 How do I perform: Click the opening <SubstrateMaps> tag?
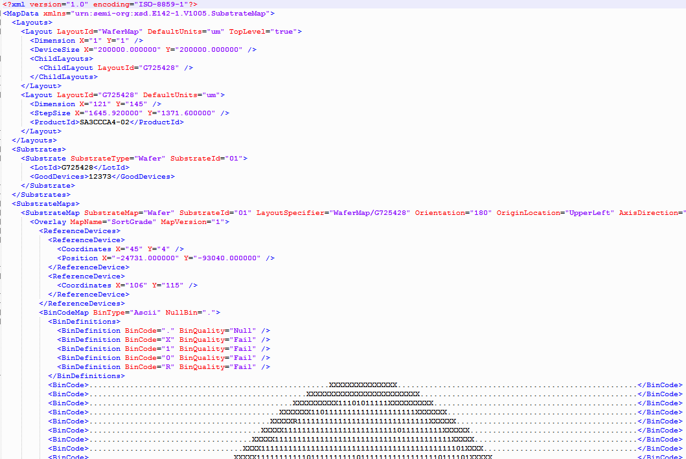pos(45,204)
